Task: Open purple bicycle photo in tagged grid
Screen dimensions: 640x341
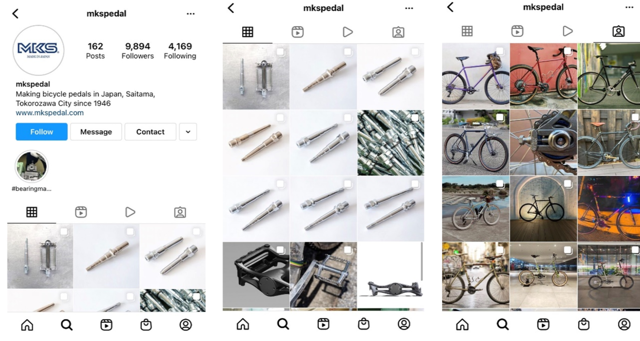Action: (x=475, y=76)
